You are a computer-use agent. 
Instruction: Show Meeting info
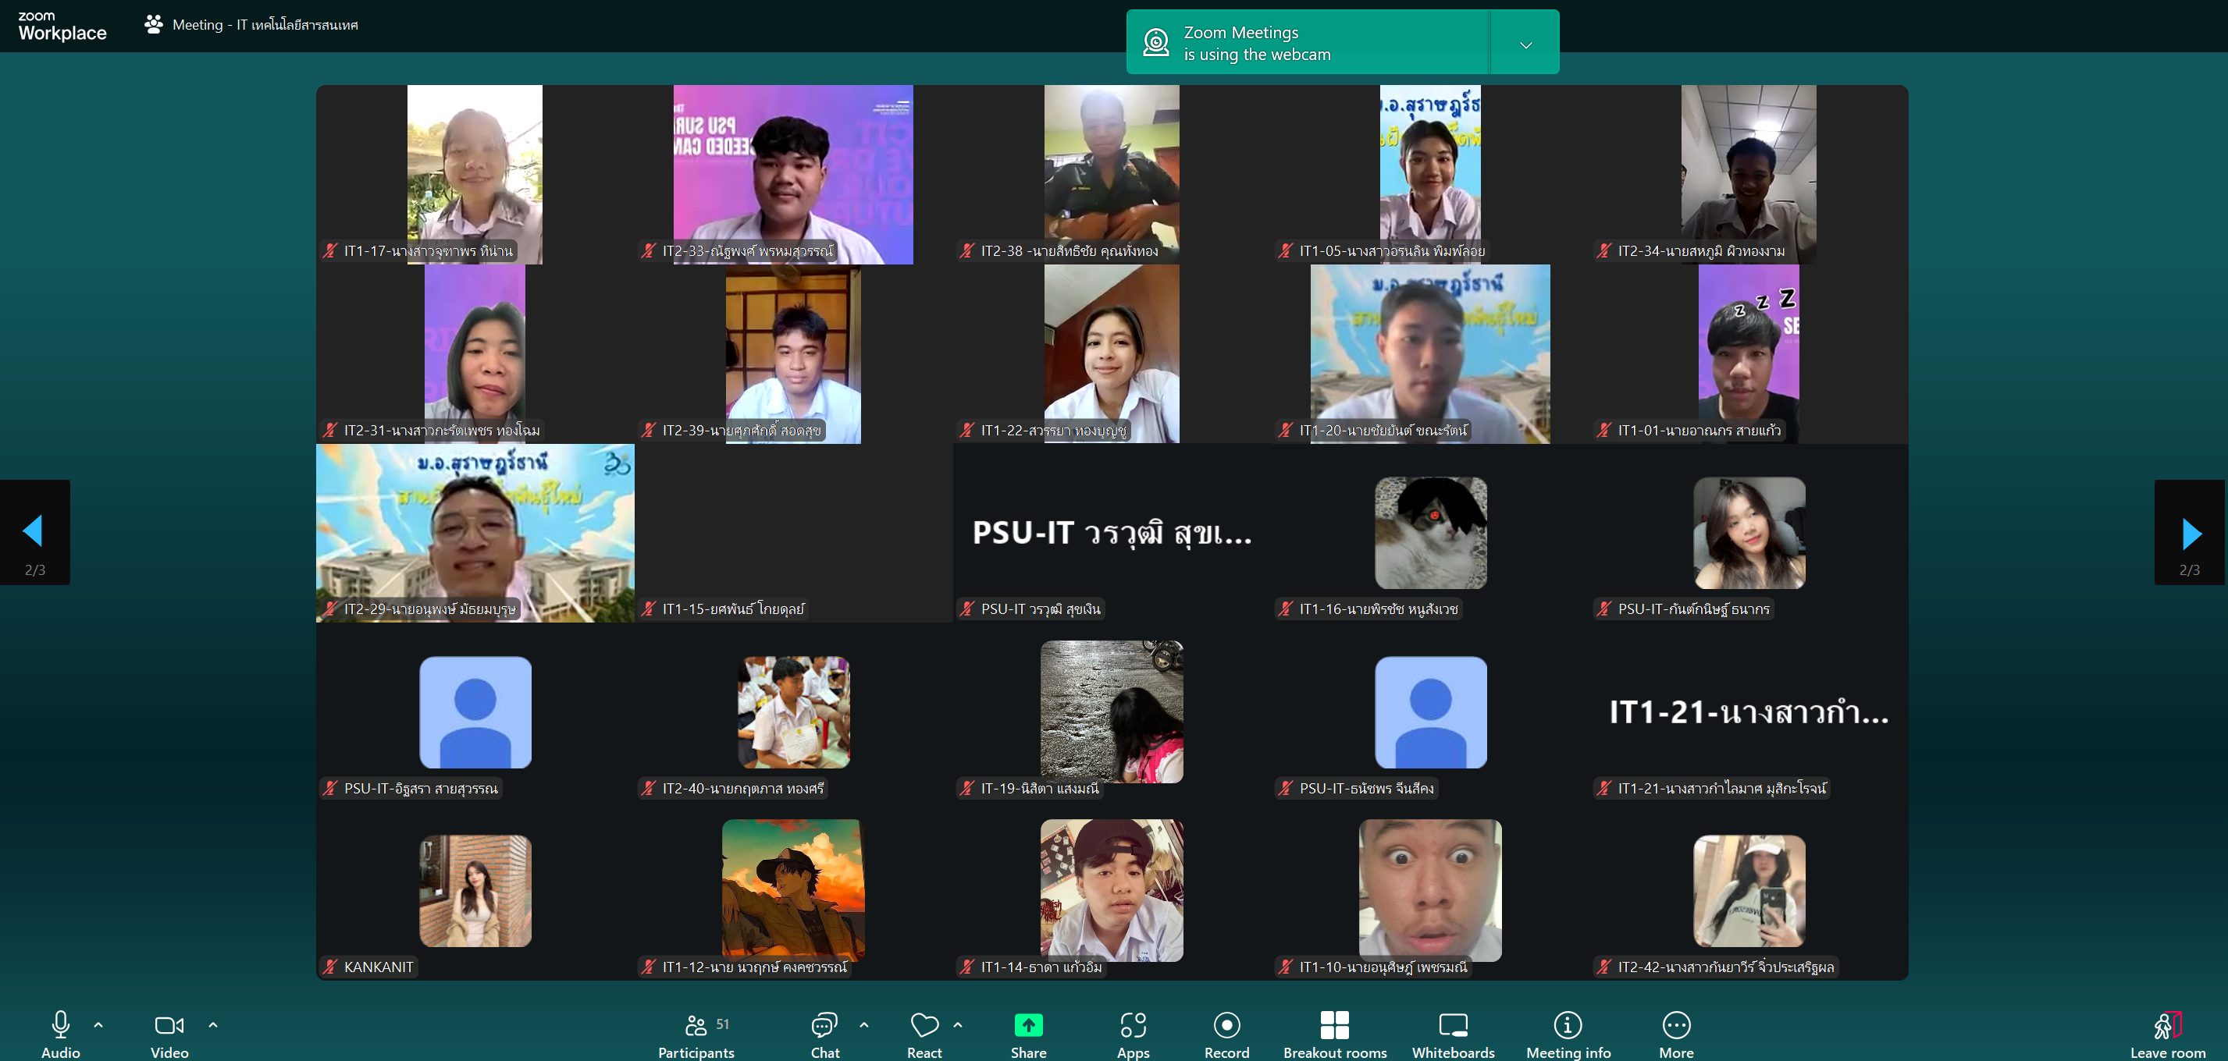[1568, 1024]
